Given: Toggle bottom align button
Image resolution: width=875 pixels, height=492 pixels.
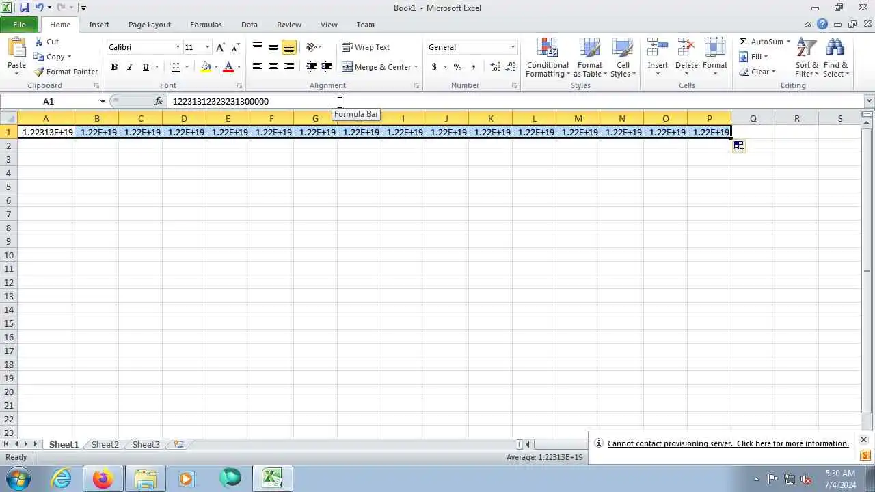Looking at the screenshot, I should pos(288,47).
